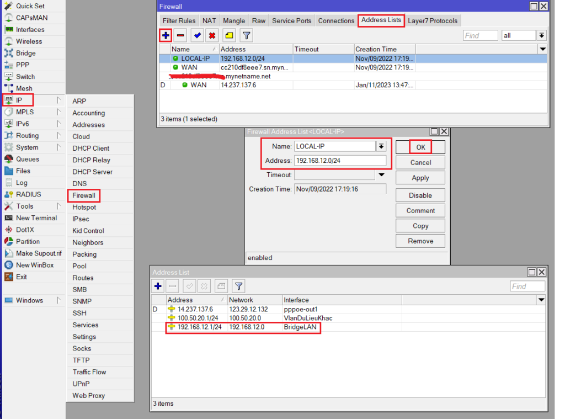Add new entry with plus in Address List window

[158, 286]
